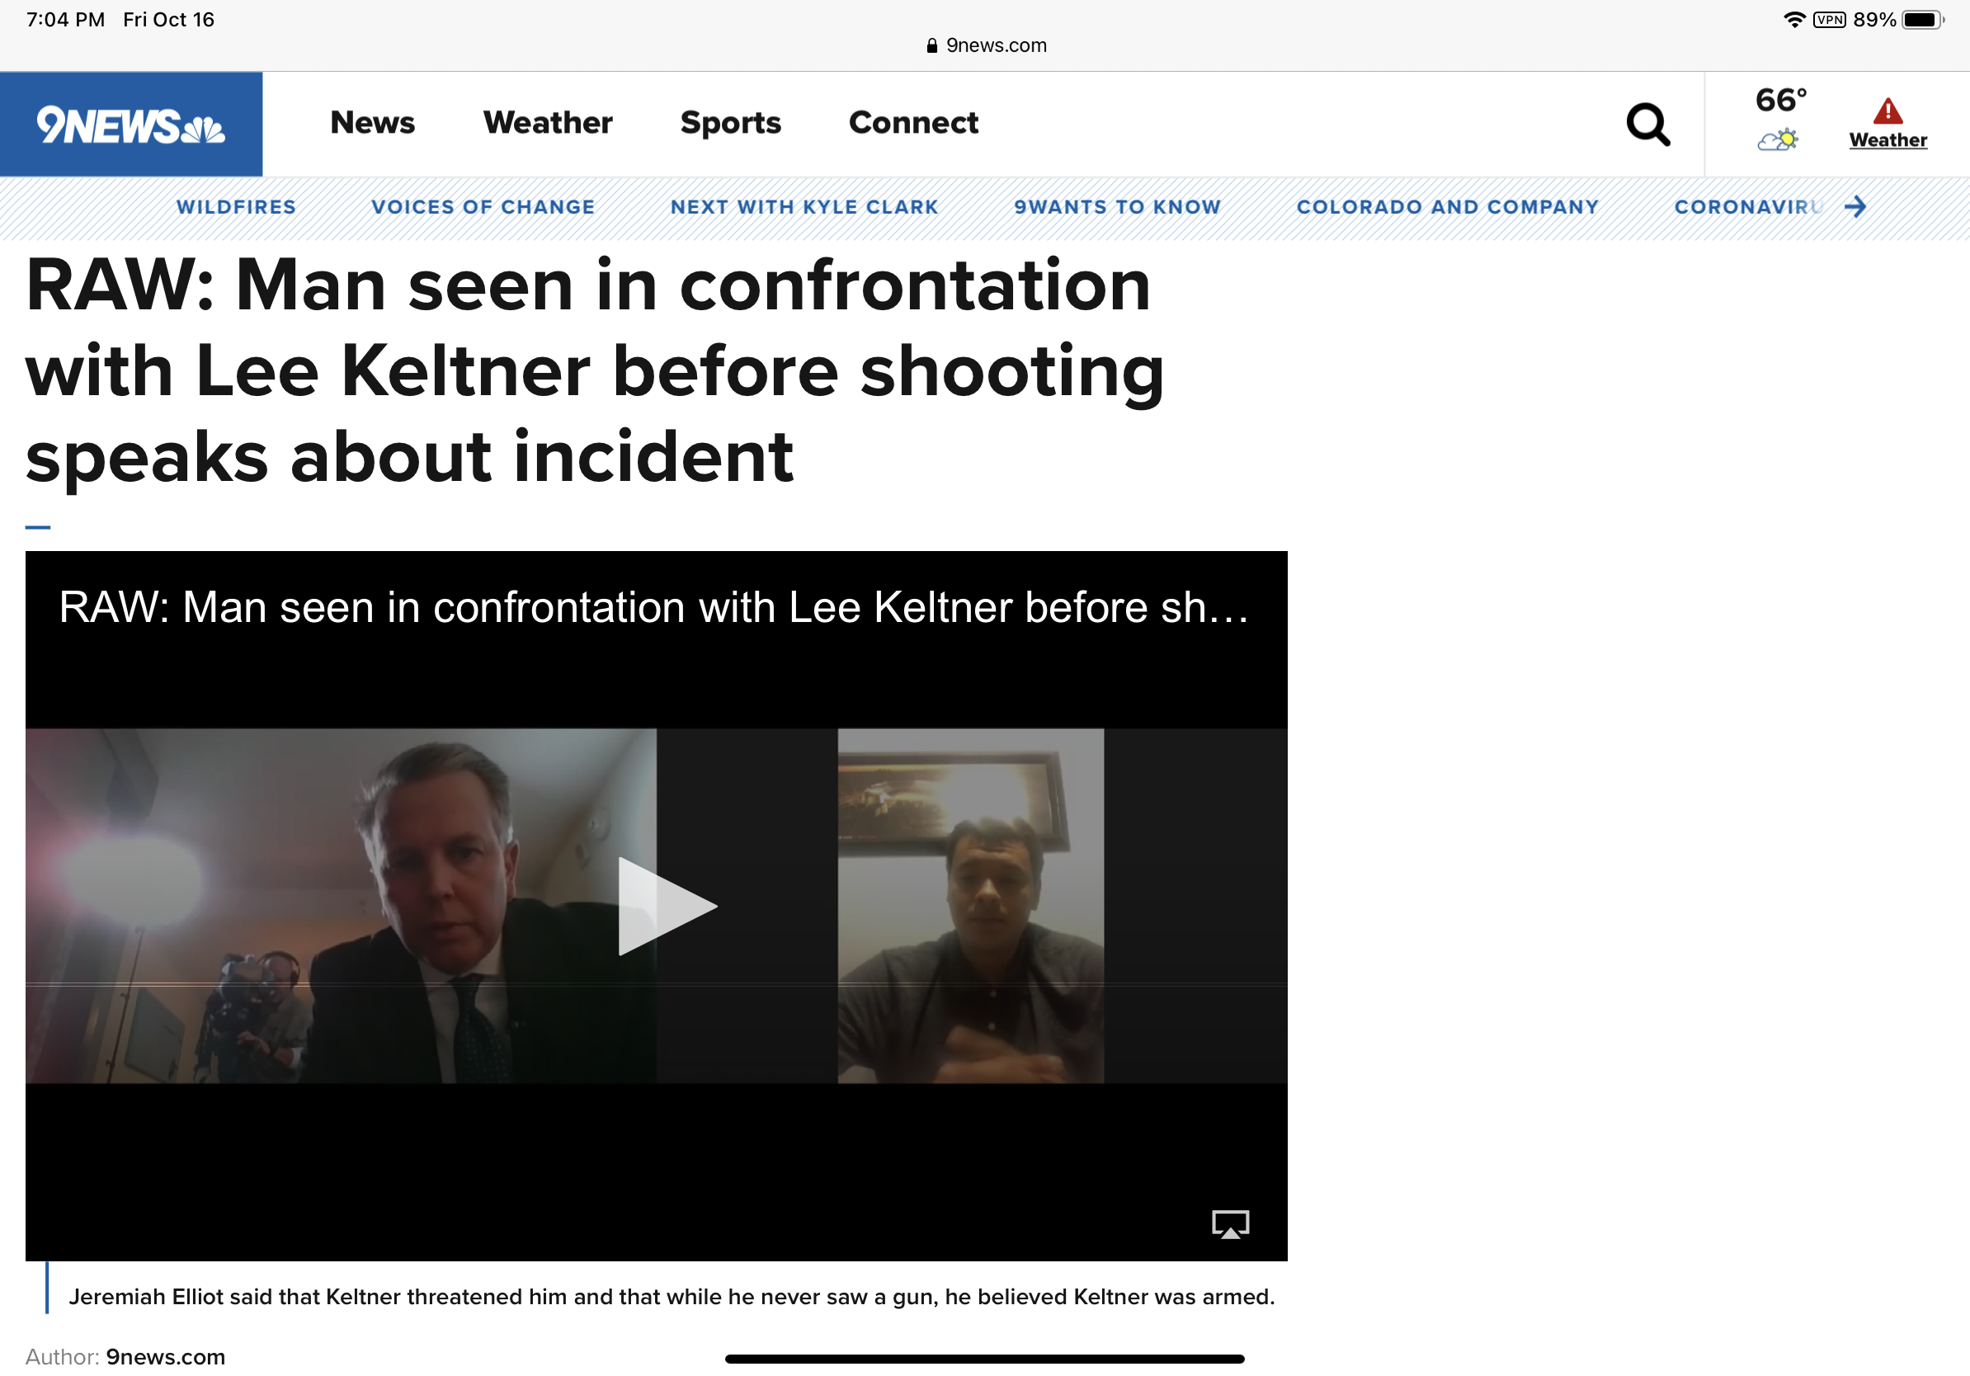Screen dimensions: 1970x1376
Task: Tap the lock icon beside the URL
Action: [932, 46]
